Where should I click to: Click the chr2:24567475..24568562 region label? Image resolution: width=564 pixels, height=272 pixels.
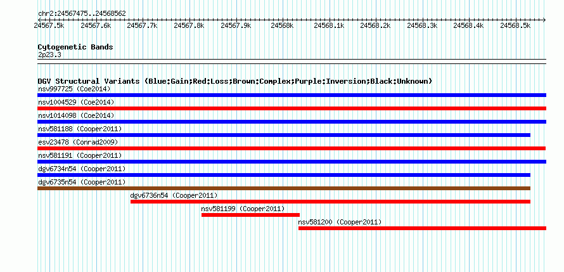click(x=82, y=14)
